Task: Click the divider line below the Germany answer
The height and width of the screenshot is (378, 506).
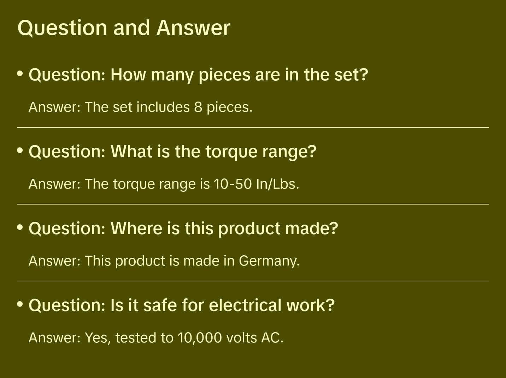Action: [253, 281]
